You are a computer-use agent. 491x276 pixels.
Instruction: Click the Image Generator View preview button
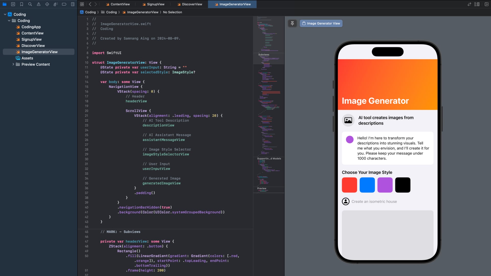(321, 23)
